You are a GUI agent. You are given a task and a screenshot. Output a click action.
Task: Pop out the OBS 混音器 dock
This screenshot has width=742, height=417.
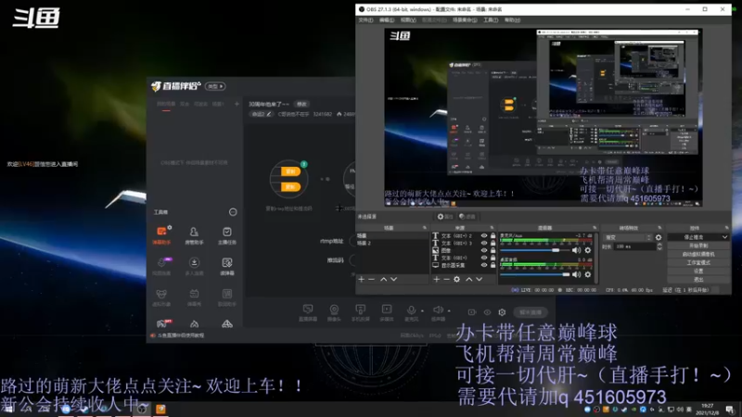(595, 228)
